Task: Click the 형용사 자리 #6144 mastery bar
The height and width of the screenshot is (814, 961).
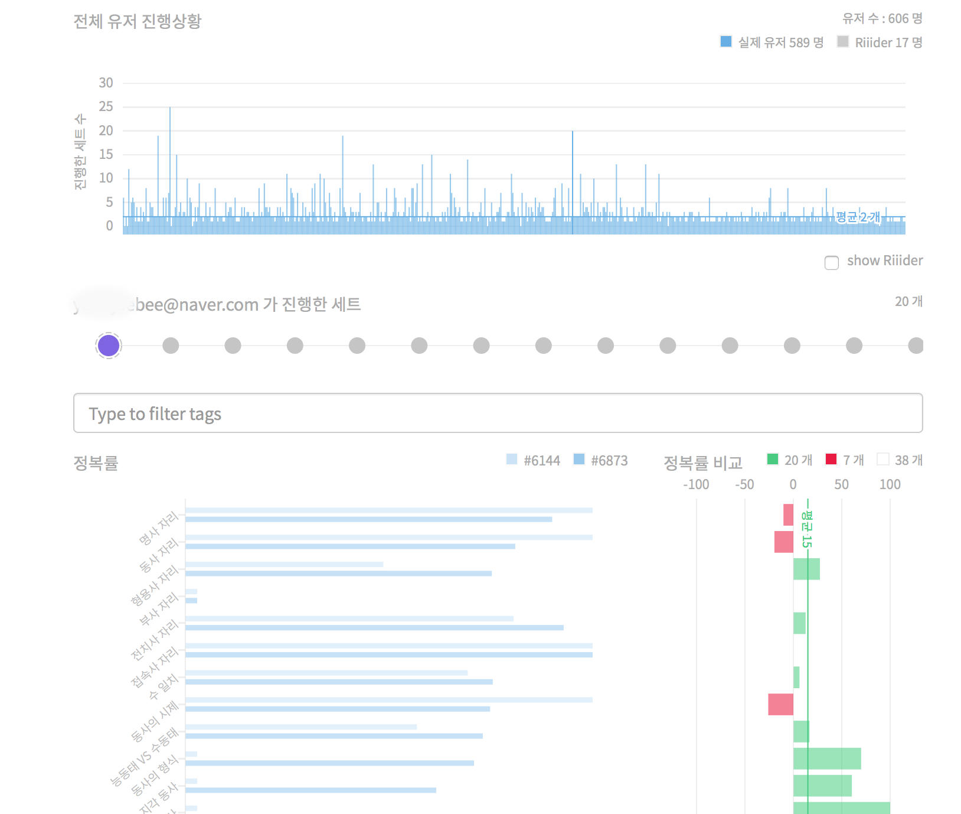Action: pyautogui.click(x=285, y=564)
